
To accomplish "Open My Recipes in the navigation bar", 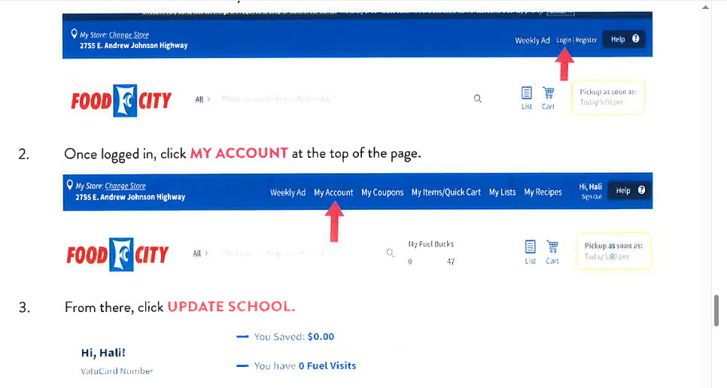I will (x=543, y=192).
